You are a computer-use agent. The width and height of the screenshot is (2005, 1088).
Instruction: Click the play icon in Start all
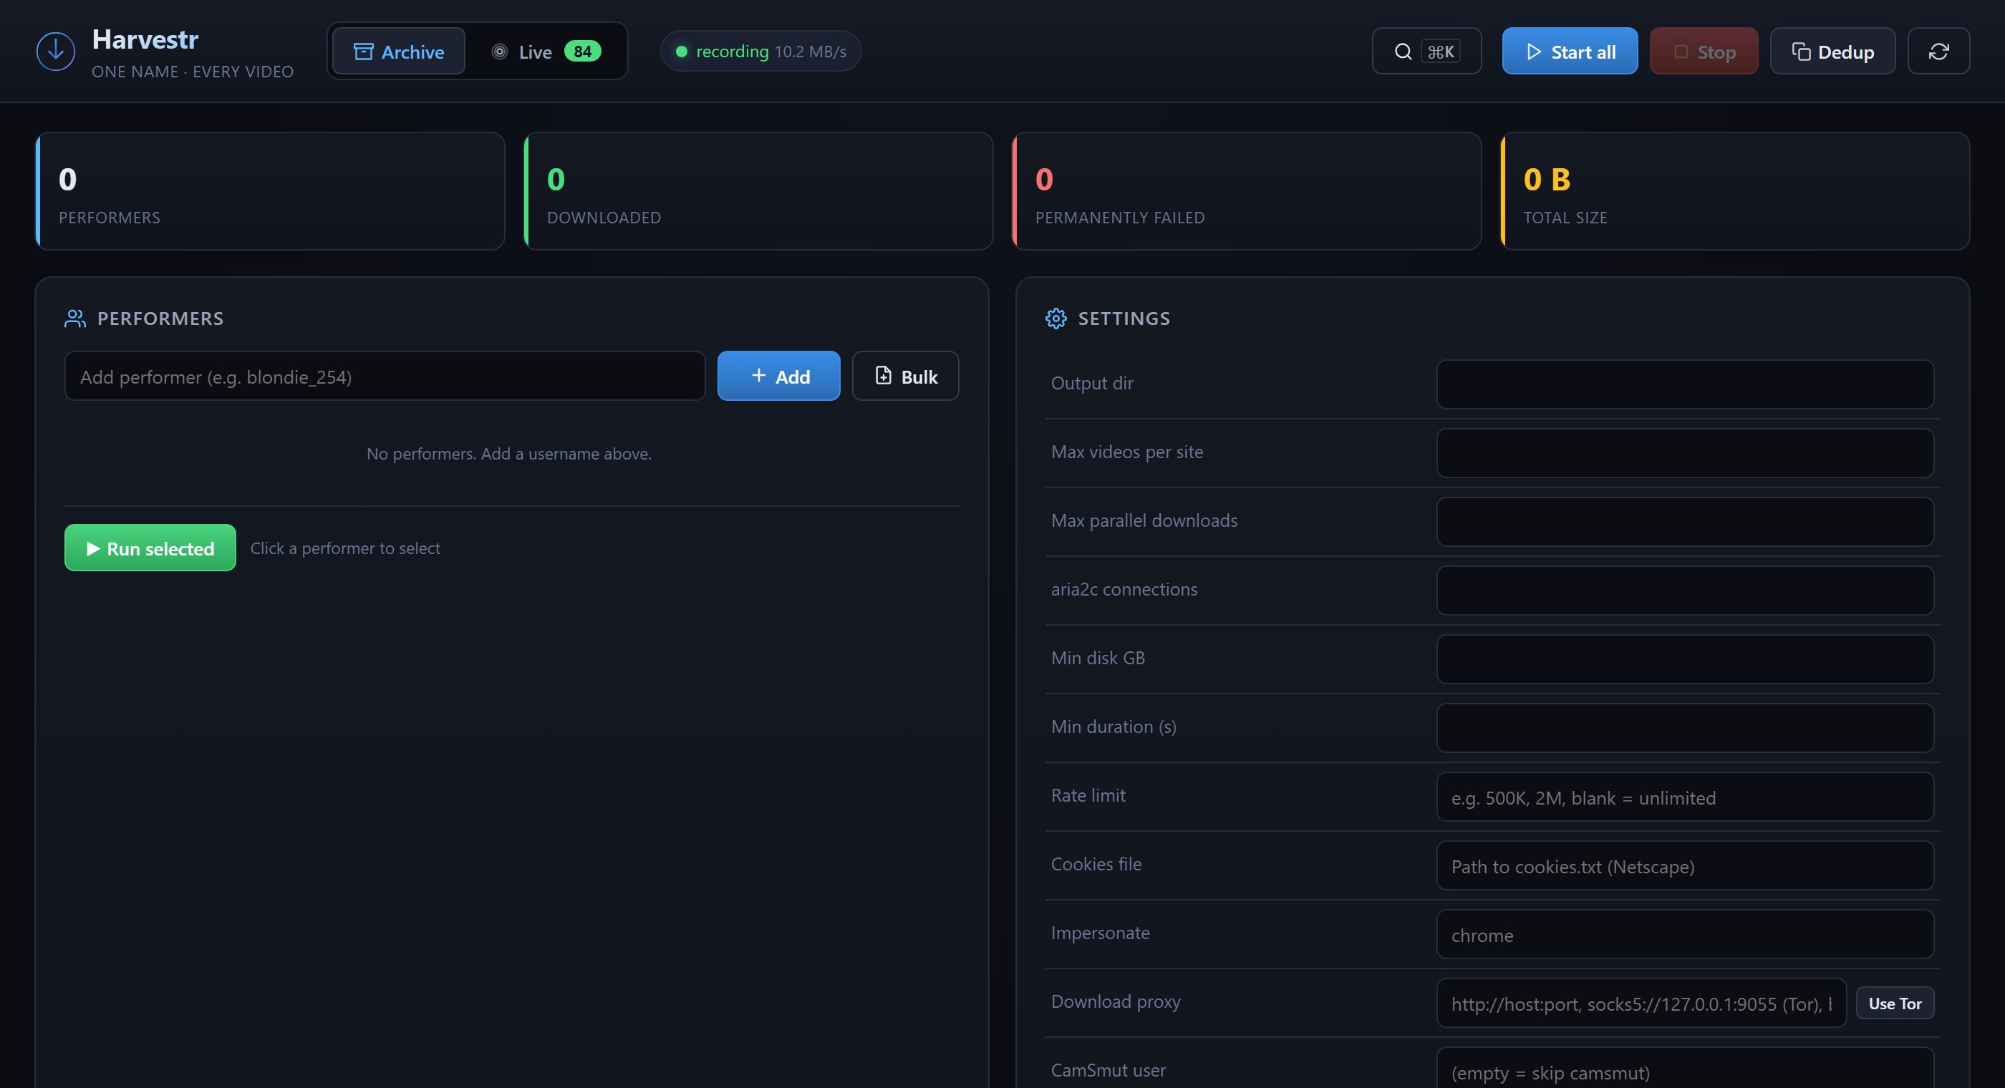(1533, 52)
